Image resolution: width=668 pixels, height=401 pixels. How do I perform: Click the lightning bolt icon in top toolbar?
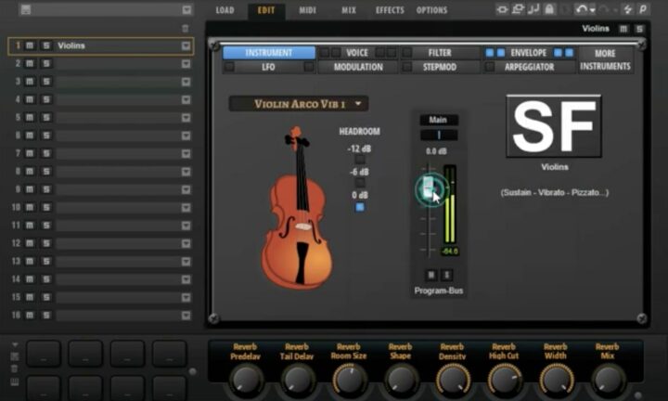[x=627, y=9]
